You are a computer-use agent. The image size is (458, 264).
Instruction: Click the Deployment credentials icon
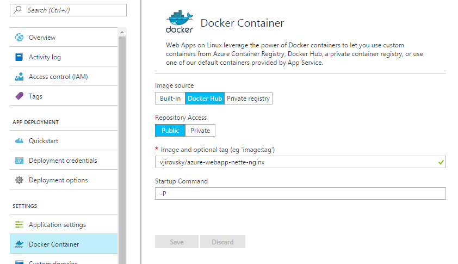pyautogui.click(x=19, y=161)
